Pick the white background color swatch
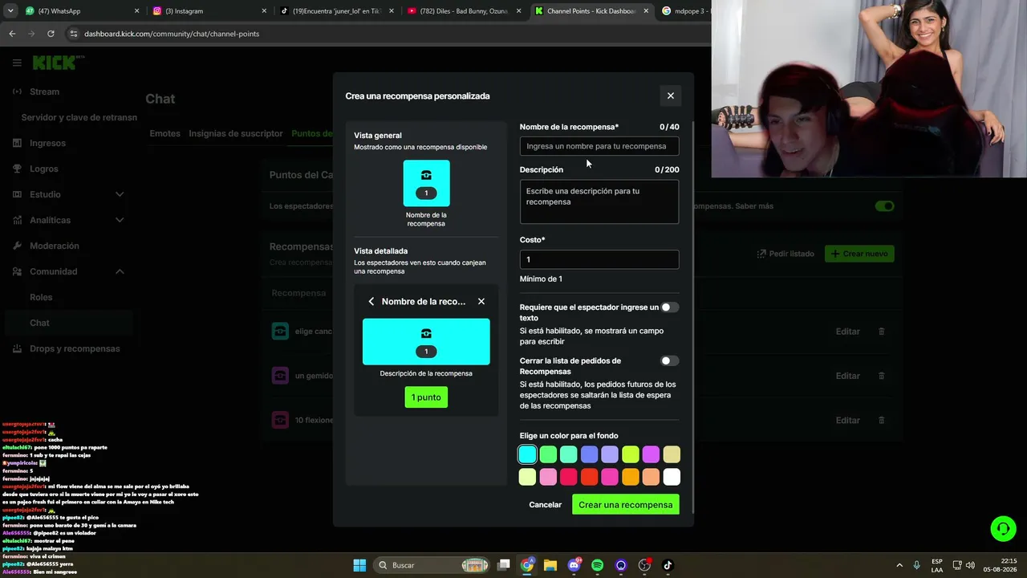 click(x=672, y=477)
